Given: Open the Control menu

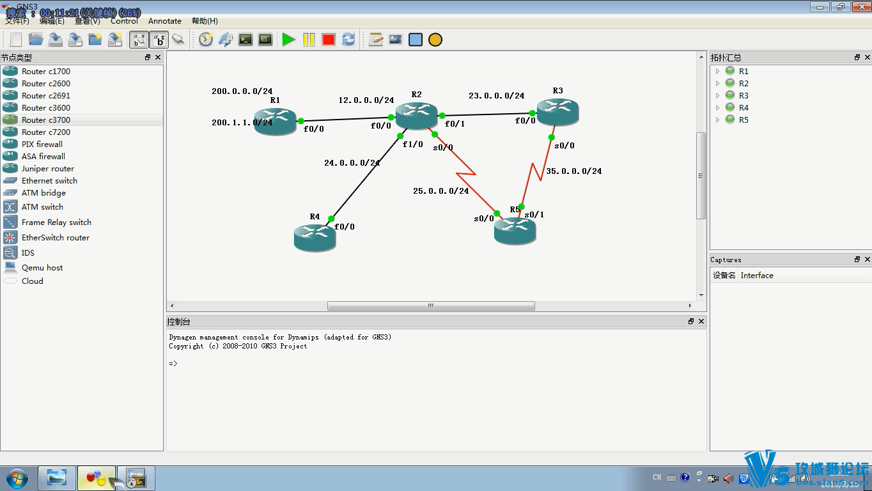Looking at the screenshot, I should (x=124, y=21).
